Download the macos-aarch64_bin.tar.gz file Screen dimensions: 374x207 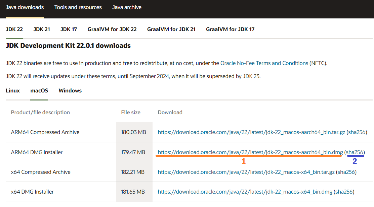coord(251,132)
